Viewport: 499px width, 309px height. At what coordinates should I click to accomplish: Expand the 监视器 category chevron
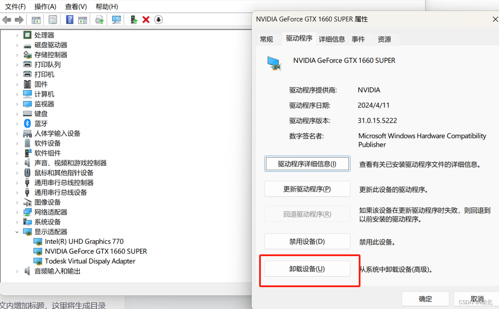(17, 104)
